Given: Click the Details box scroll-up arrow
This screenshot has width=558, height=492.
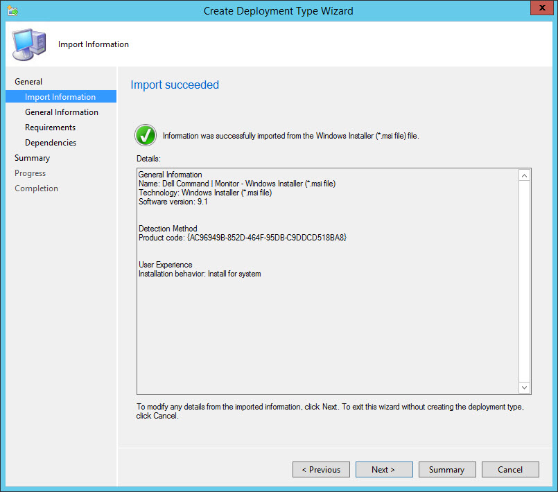Looking at the screenshot, I should (x=524, y=176).
